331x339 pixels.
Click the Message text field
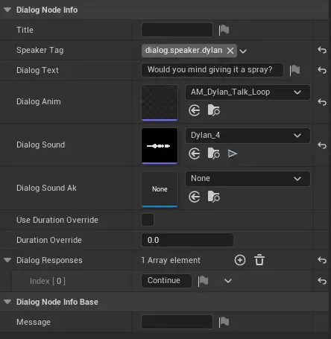[x=177, y=322]
